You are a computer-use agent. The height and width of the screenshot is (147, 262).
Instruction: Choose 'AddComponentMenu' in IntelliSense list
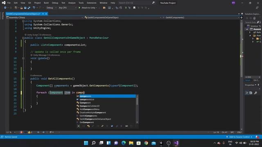click(106, 109)
